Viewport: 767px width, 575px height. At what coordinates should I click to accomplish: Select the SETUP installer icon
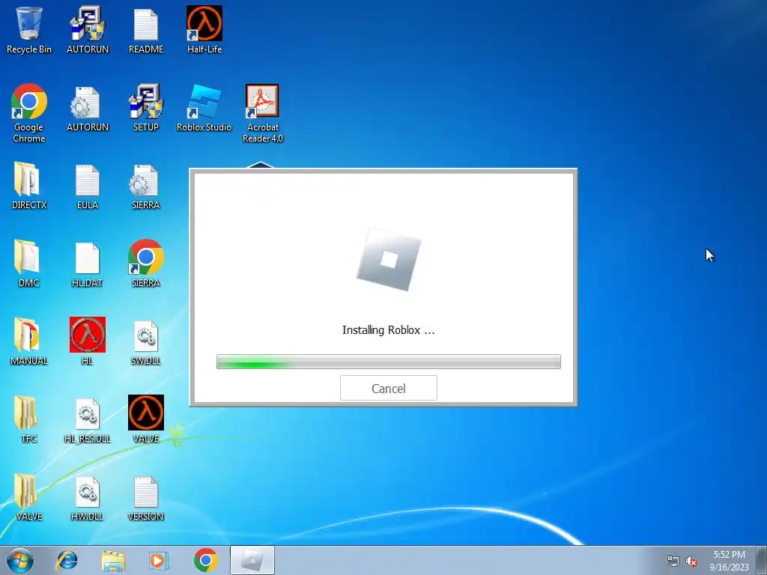pos(146,109)
